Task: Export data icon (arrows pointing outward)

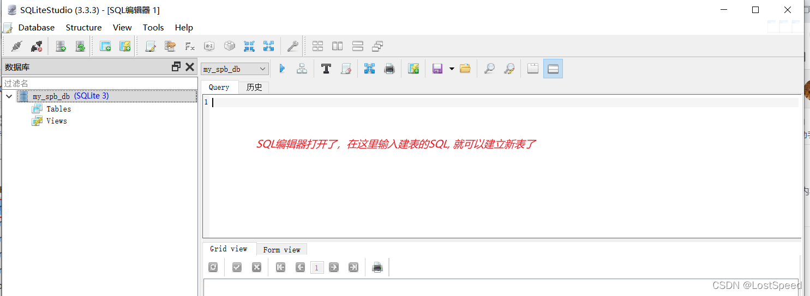Action: [269, 46]
